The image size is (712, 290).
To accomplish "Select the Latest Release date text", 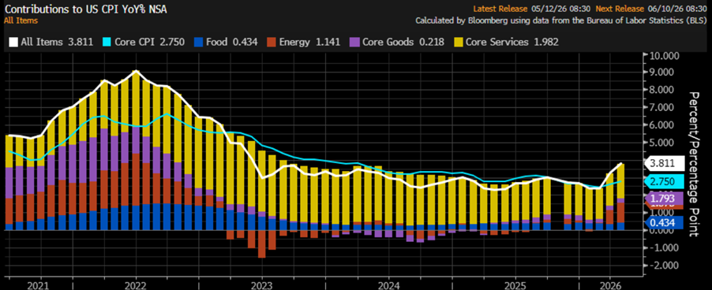I will (560, 9).
